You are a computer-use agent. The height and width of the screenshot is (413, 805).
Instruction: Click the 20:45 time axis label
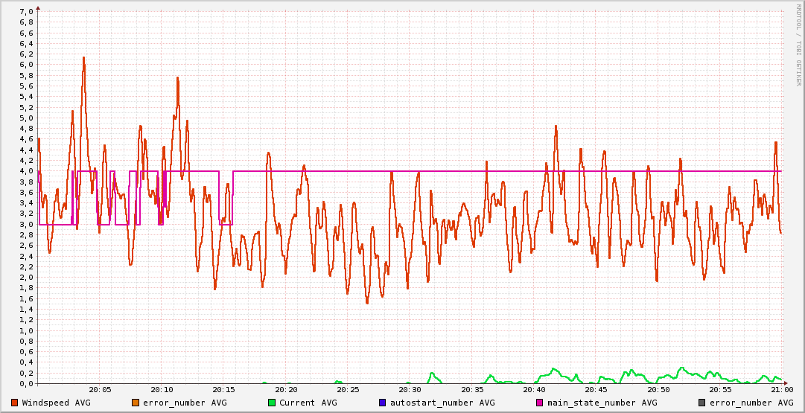[x=596, y=389]
